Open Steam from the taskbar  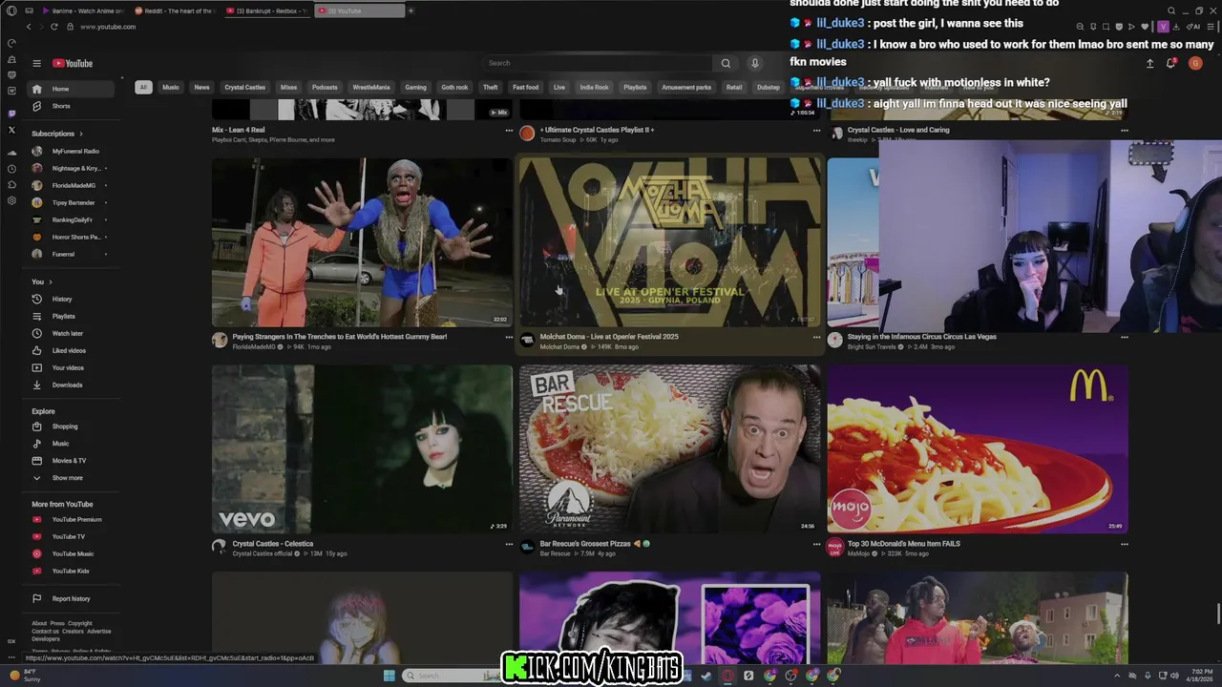[706, 676]
